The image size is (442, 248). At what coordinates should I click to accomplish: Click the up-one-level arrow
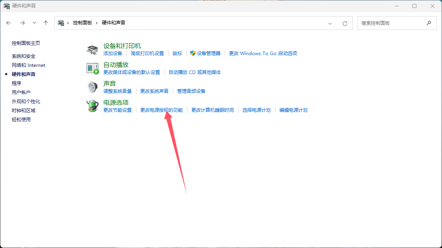click(x=46, y=23)
